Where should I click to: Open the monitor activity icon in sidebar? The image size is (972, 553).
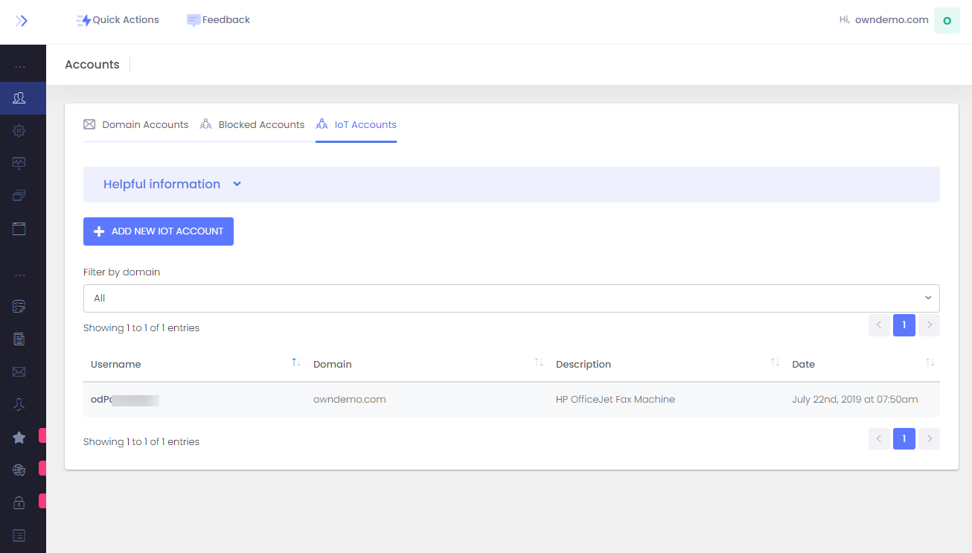pos(19,163)
